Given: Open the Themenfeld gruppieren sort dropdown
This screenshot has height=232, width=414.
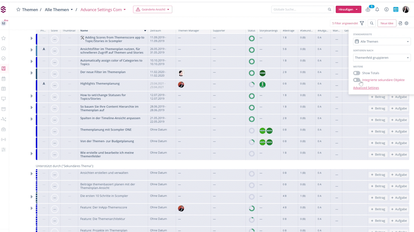Looking at the screenshot, I should (382, 58).
